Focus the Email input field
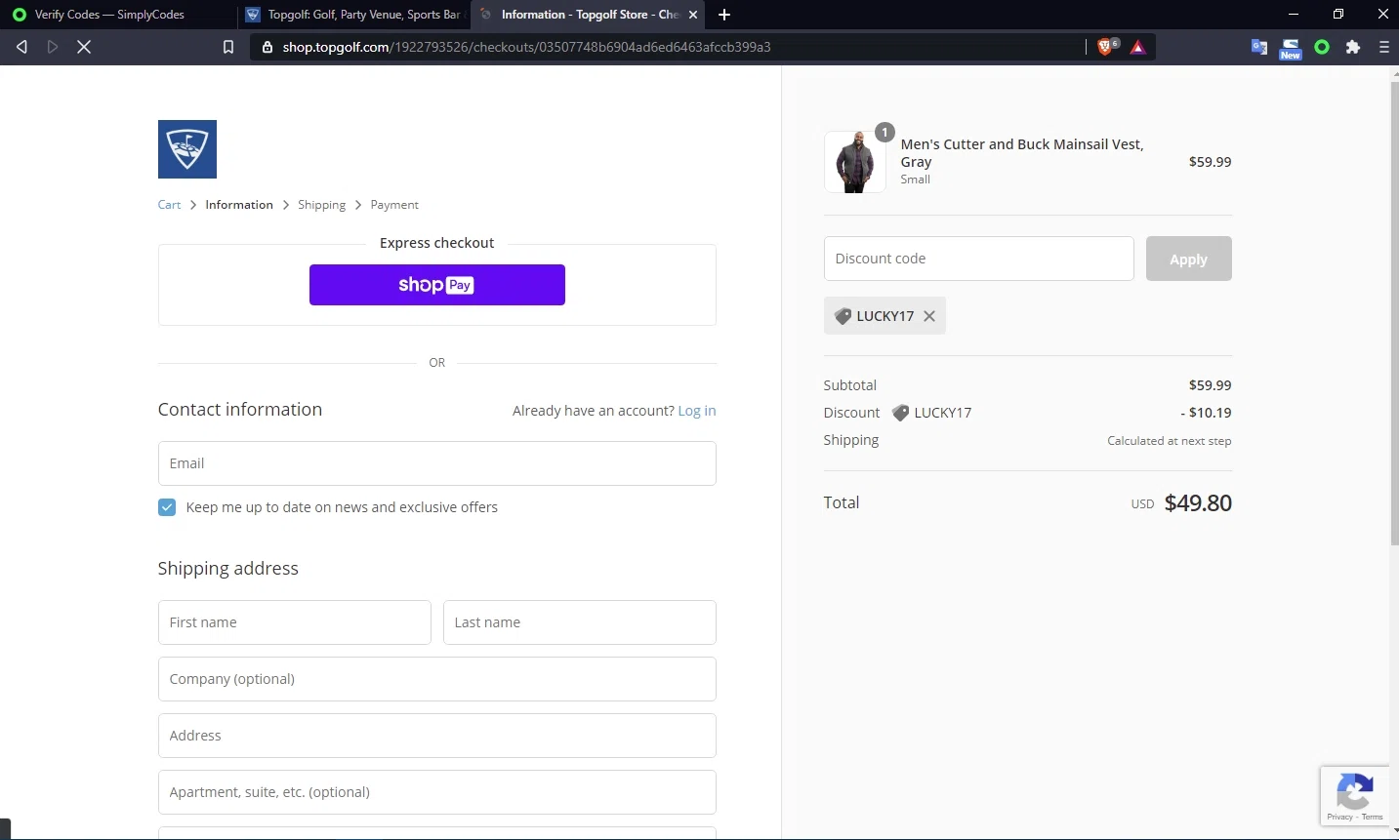 (437, 463)
